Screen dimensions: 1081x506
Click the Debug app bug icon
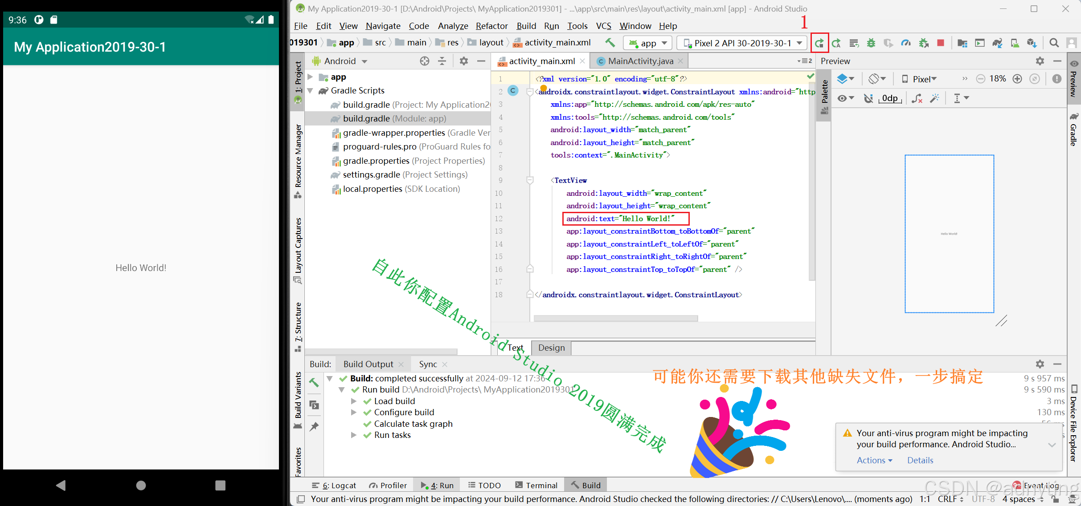[871, 43]
